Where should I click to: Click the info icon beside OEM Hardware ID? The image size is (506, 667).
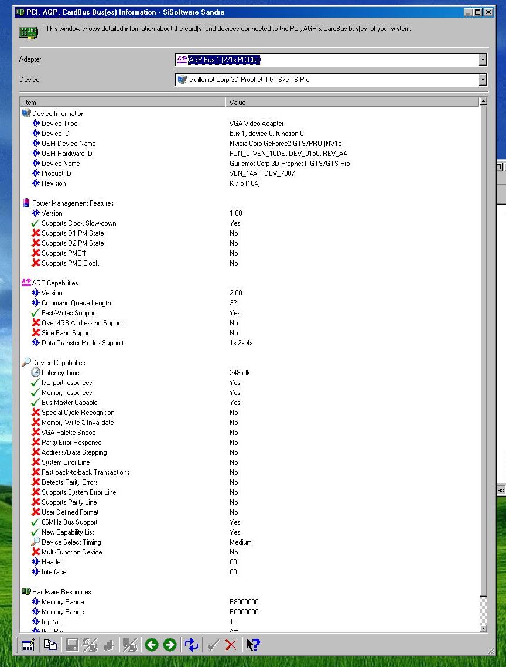[x=36, y=153]
